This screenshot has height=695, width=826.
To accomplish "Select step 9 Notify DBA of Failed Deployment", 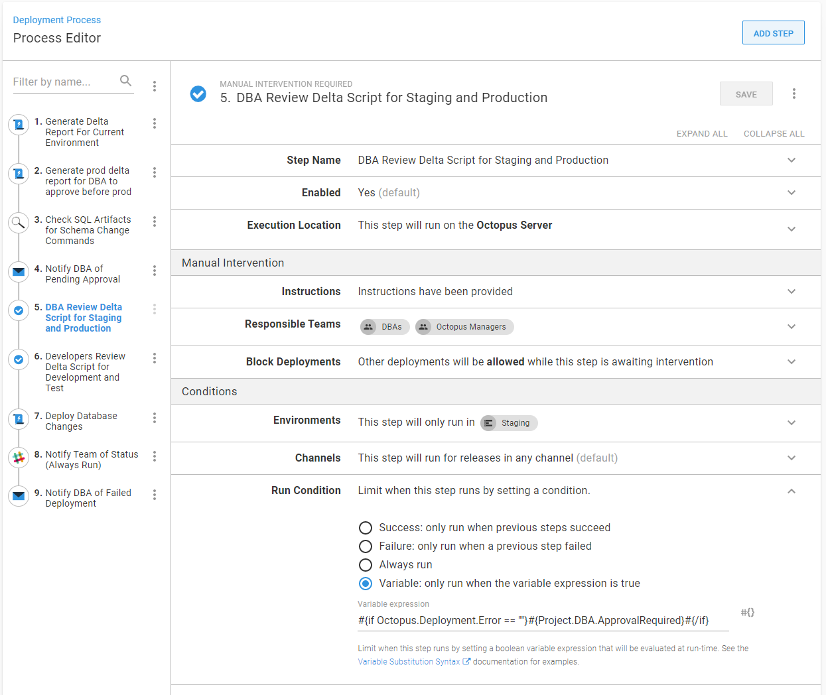I will pos(88,498).
